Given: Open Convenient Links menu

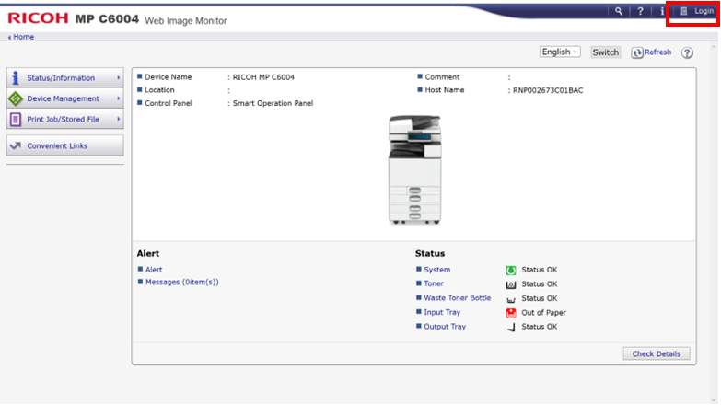Looking at the screenshot, I should point(64,145).
